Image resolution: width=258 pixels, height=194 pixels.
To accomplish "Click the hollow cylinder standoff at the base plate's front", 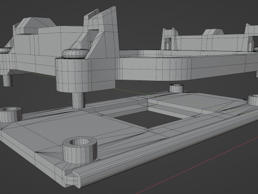I will [80, 150].
